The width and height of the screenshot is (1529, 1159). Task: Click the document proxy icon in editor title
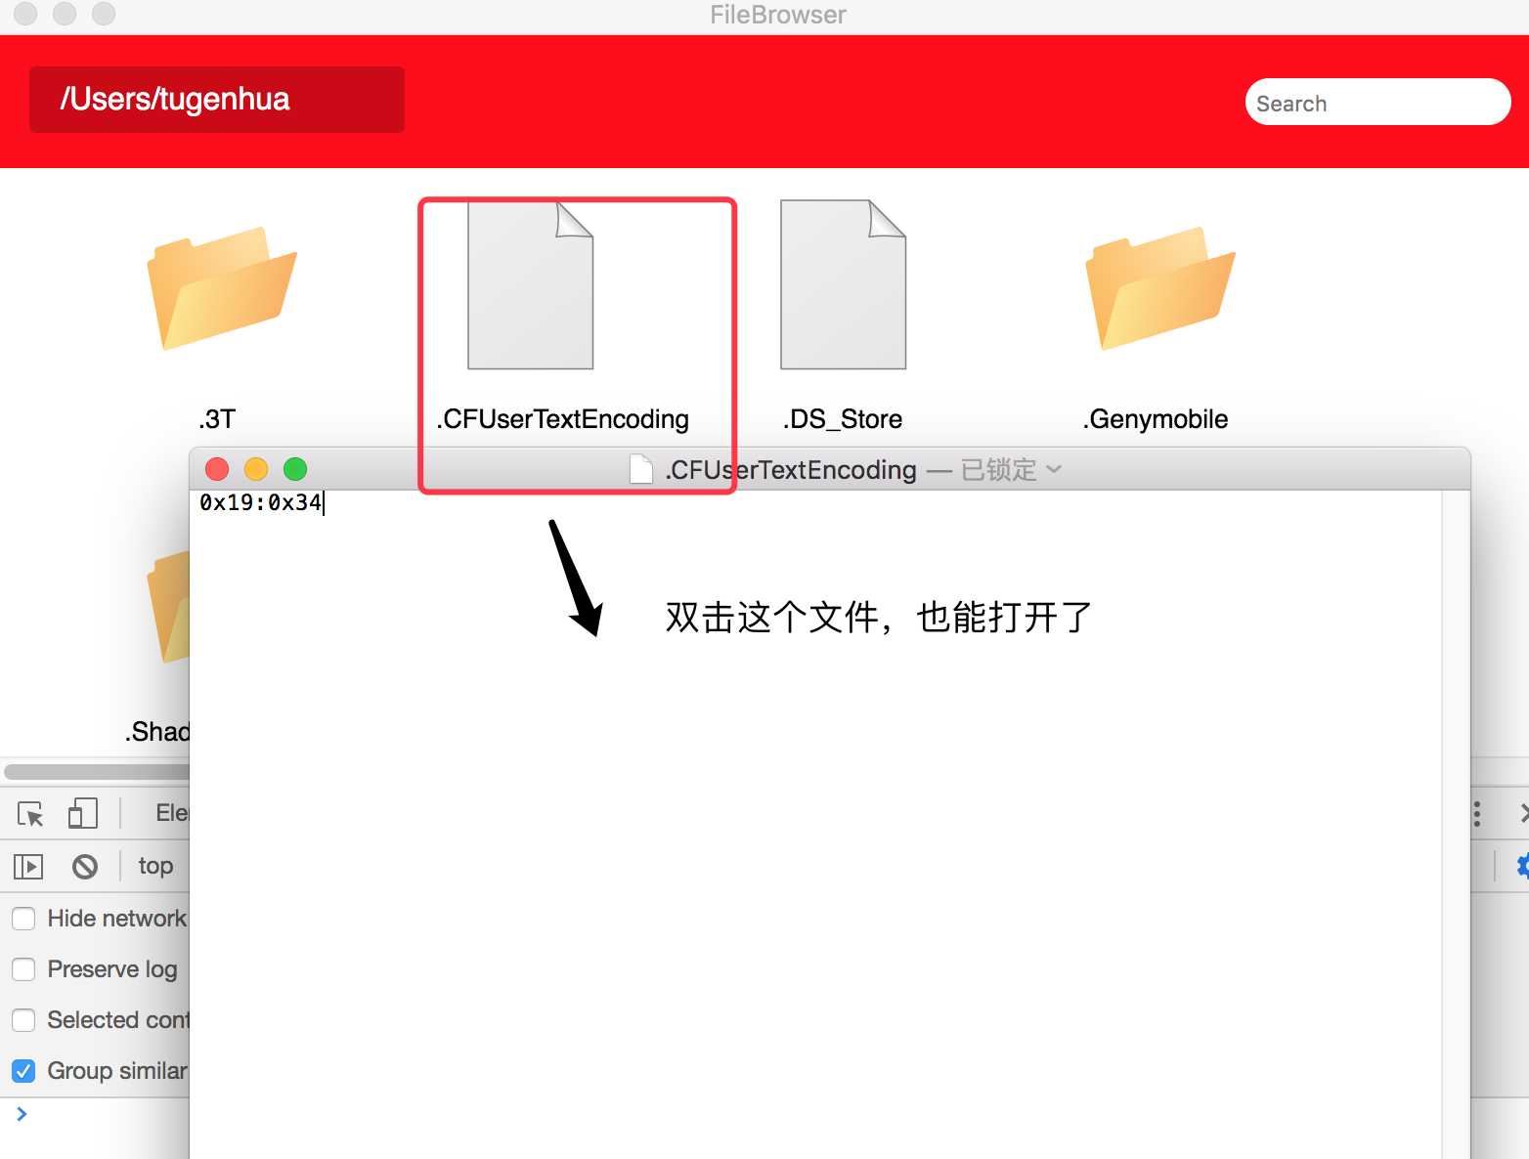[641, 470]
